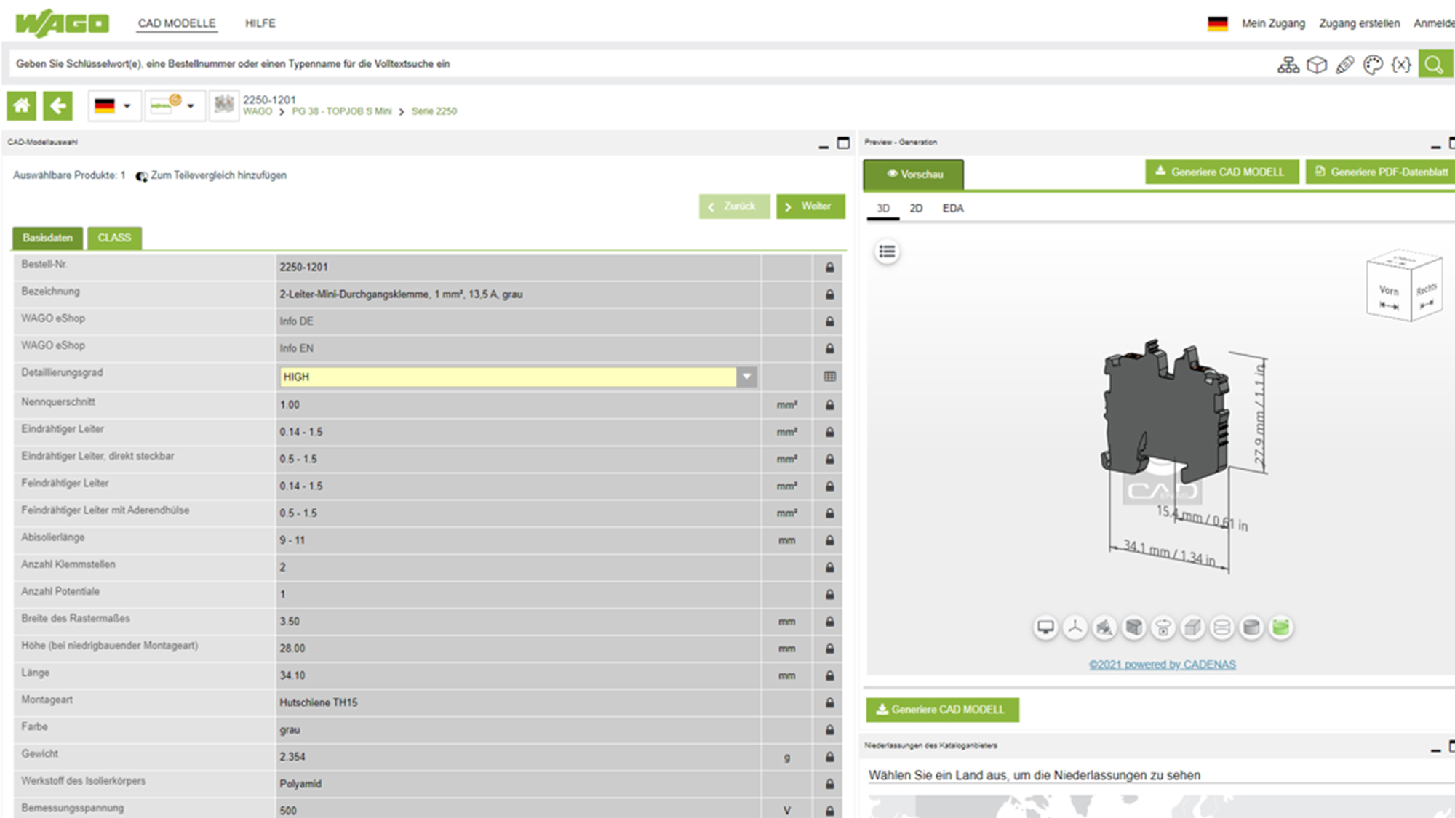Maximize the CAD-Modellauswahl panel

[x=843, y=143]
